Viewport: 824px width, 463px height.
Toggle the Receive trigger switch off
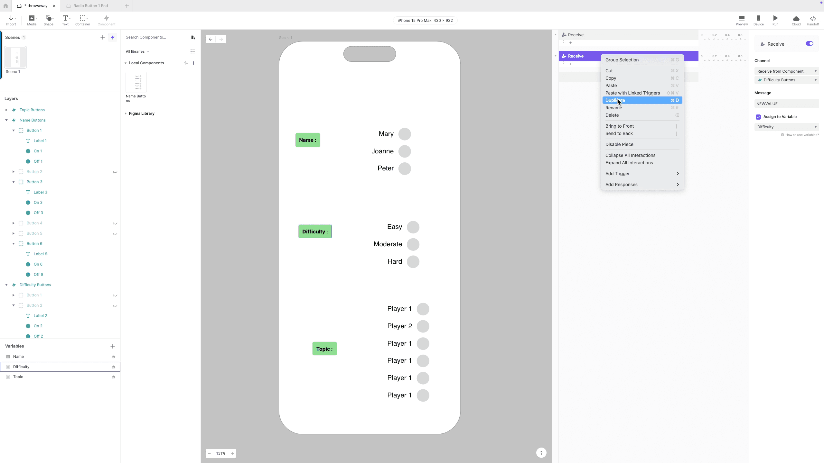pyautogui.click(x=809, y=43)
